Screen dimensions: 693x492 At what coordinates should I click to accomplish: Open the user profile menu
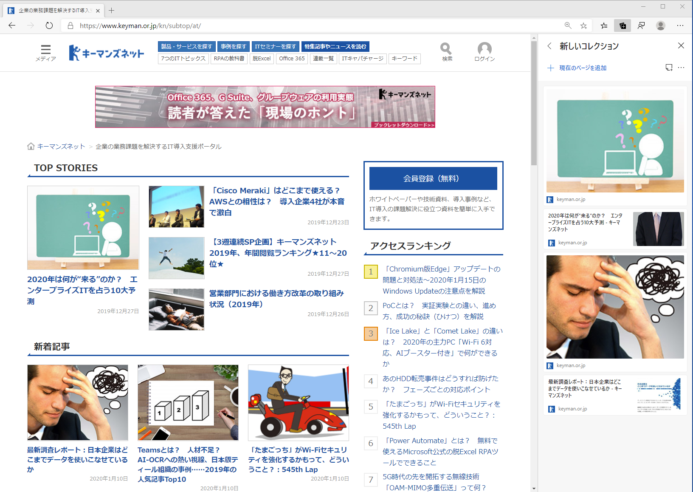[660, 25]
